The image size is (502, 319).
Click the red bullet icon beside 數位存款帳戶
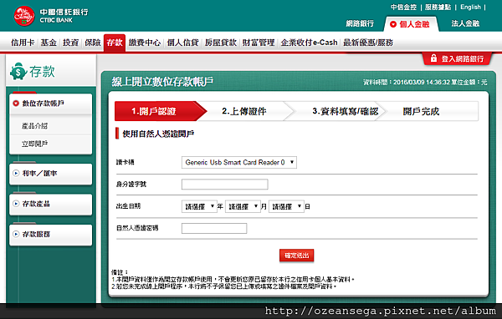tap(16, 104)
